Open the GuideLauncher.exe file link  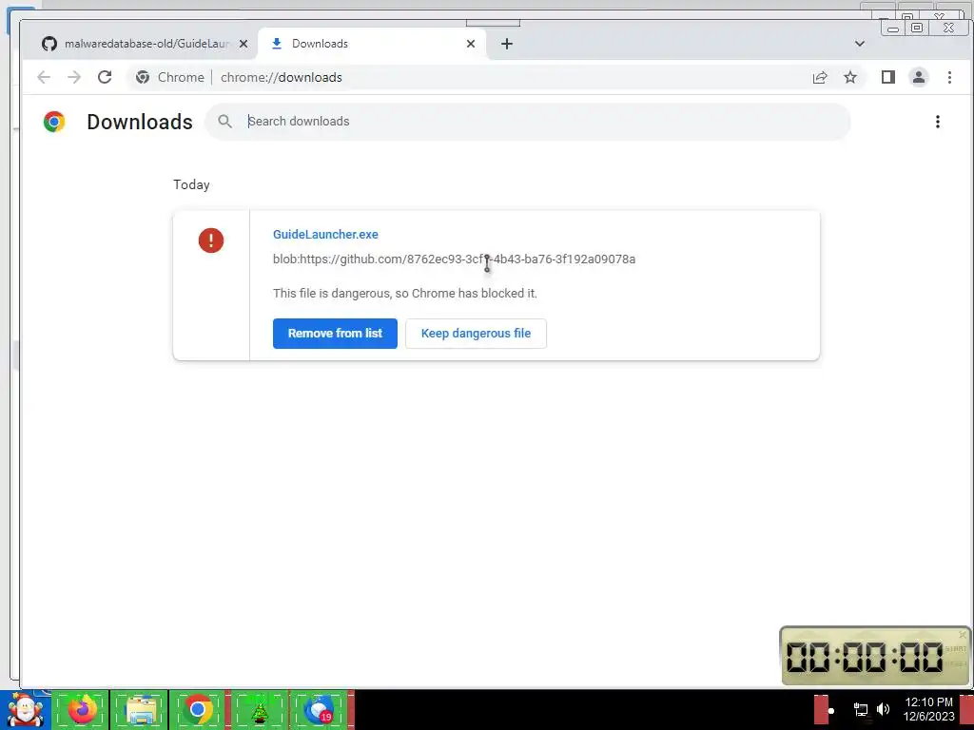click(x=325, y=235)
